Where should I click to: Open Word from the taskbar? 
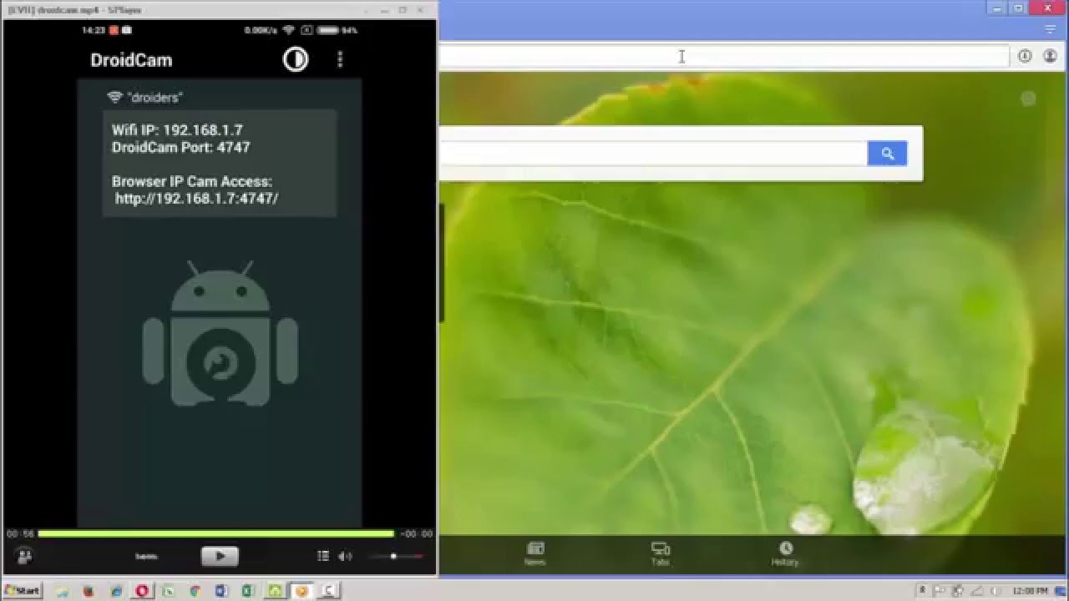pyautogui.click(x=220, y=591)
